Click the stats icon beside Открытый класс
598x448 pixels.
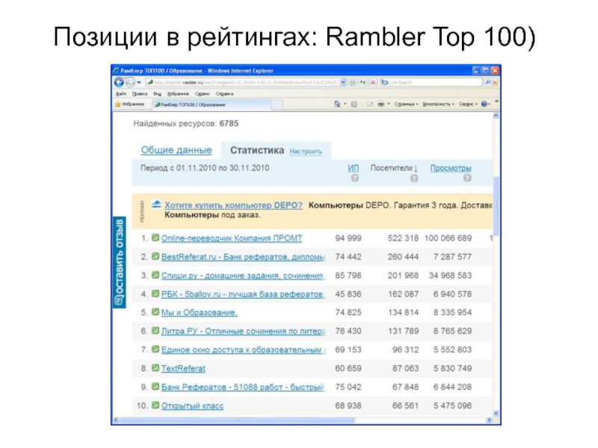tap(155, 405)
